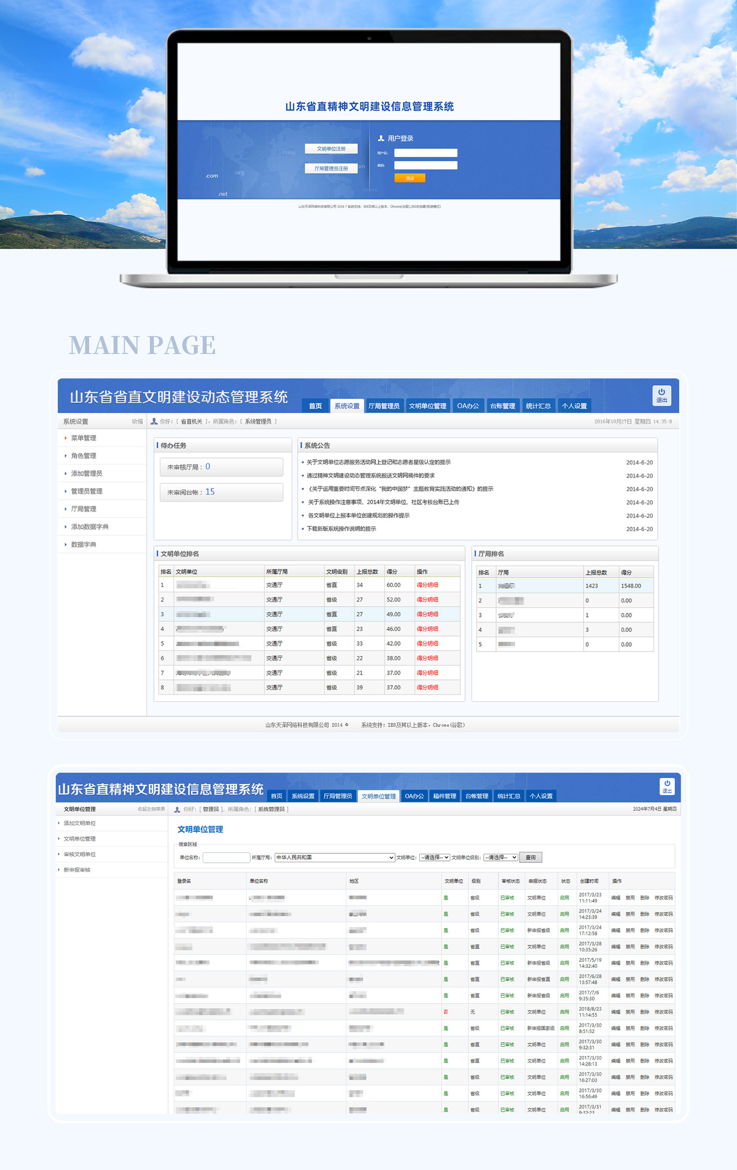Switch to the 首页 tab on the dashboard screen

point(315,406)
